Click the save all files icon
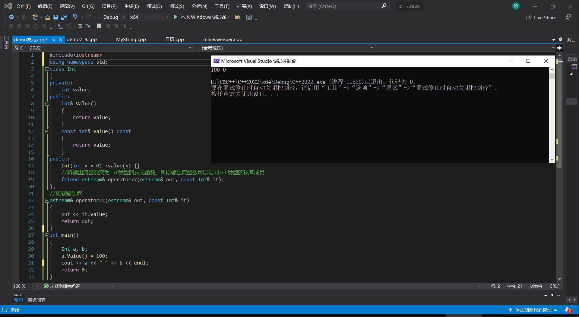Viewport: 579px width, 317px height. click(64, 17)
